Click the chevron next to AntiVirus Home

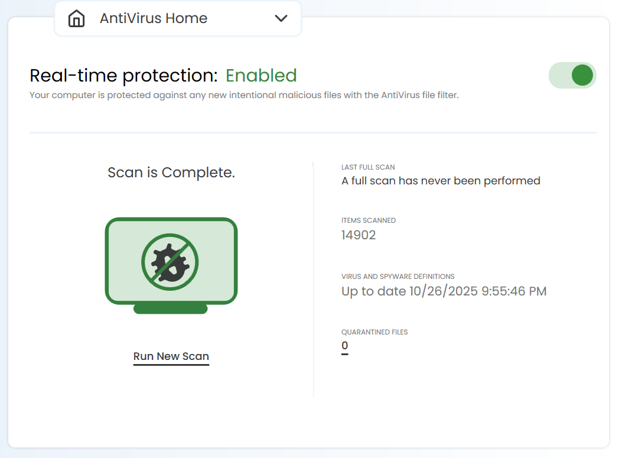coord(282,18)
